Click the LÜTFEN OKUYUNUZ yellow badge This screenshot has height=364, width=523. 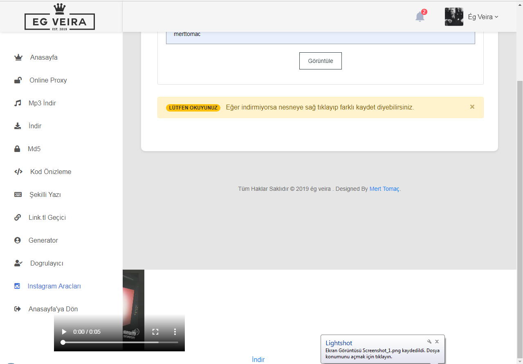click(193, 108)
